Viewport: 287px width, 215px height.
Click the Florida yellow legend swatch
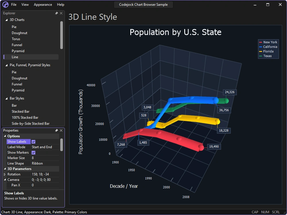pyautogui.click(x=261, y=51)
